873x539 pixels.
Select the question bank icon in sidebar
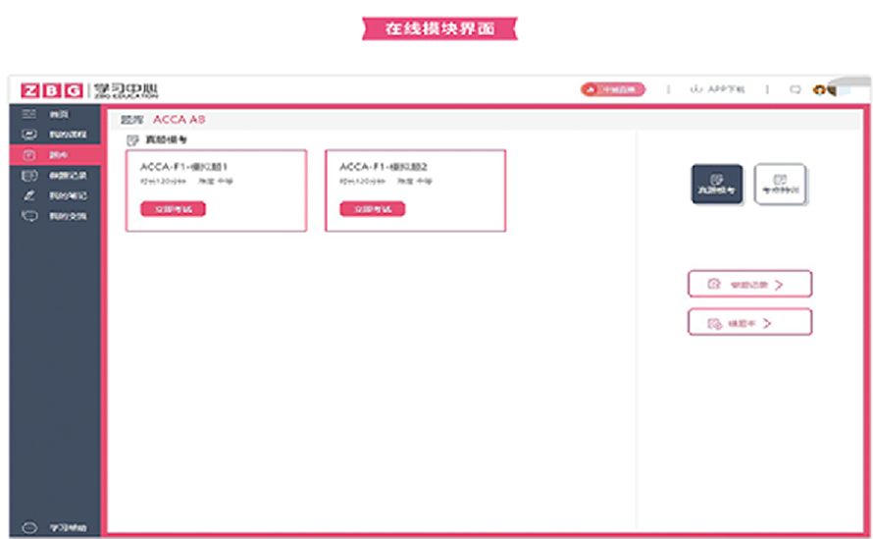[x=29, y=155]
